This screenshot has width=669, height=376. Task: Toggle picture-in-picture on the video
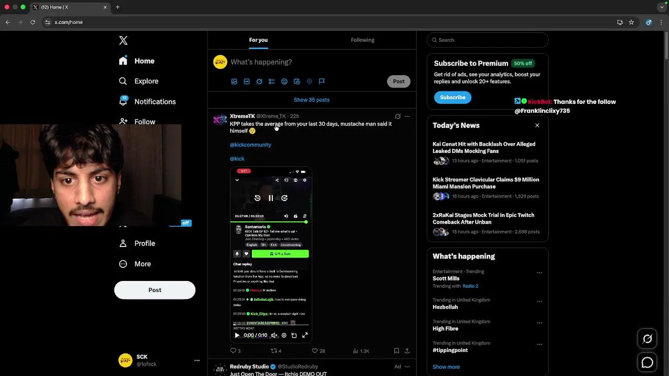coord(294,335)
